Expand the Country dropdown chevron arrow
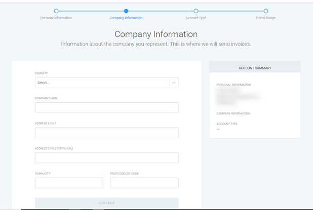The width and height of the screenshot is (313, 210). point(174,82)
